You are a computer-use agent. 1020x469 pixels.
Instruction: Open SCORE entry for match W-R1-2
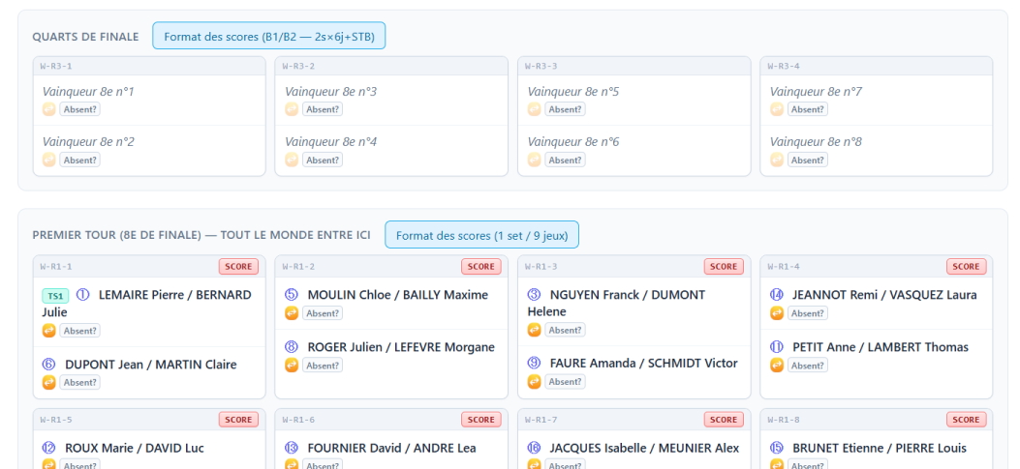pyautogui.click(x=481, y=266)
